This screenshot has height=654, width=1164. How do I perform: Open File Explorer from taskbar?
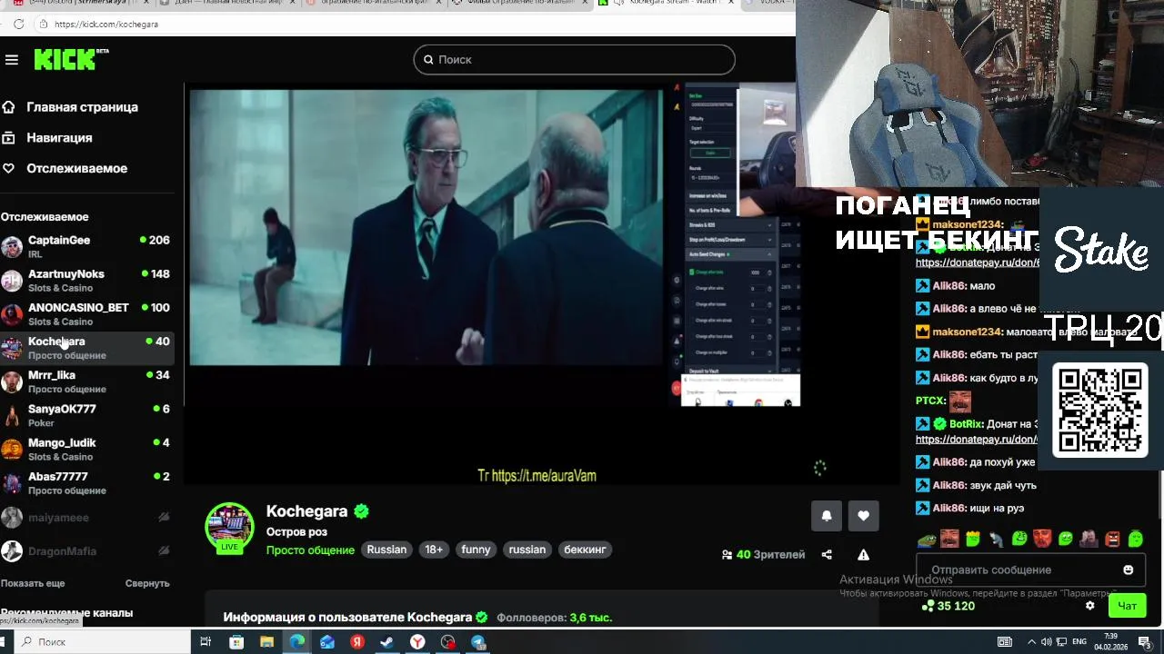[266, 642]
